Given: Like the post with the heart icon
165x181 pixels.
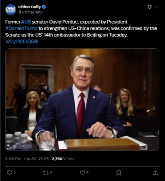Looking at the screenshot, I should 82,173.
